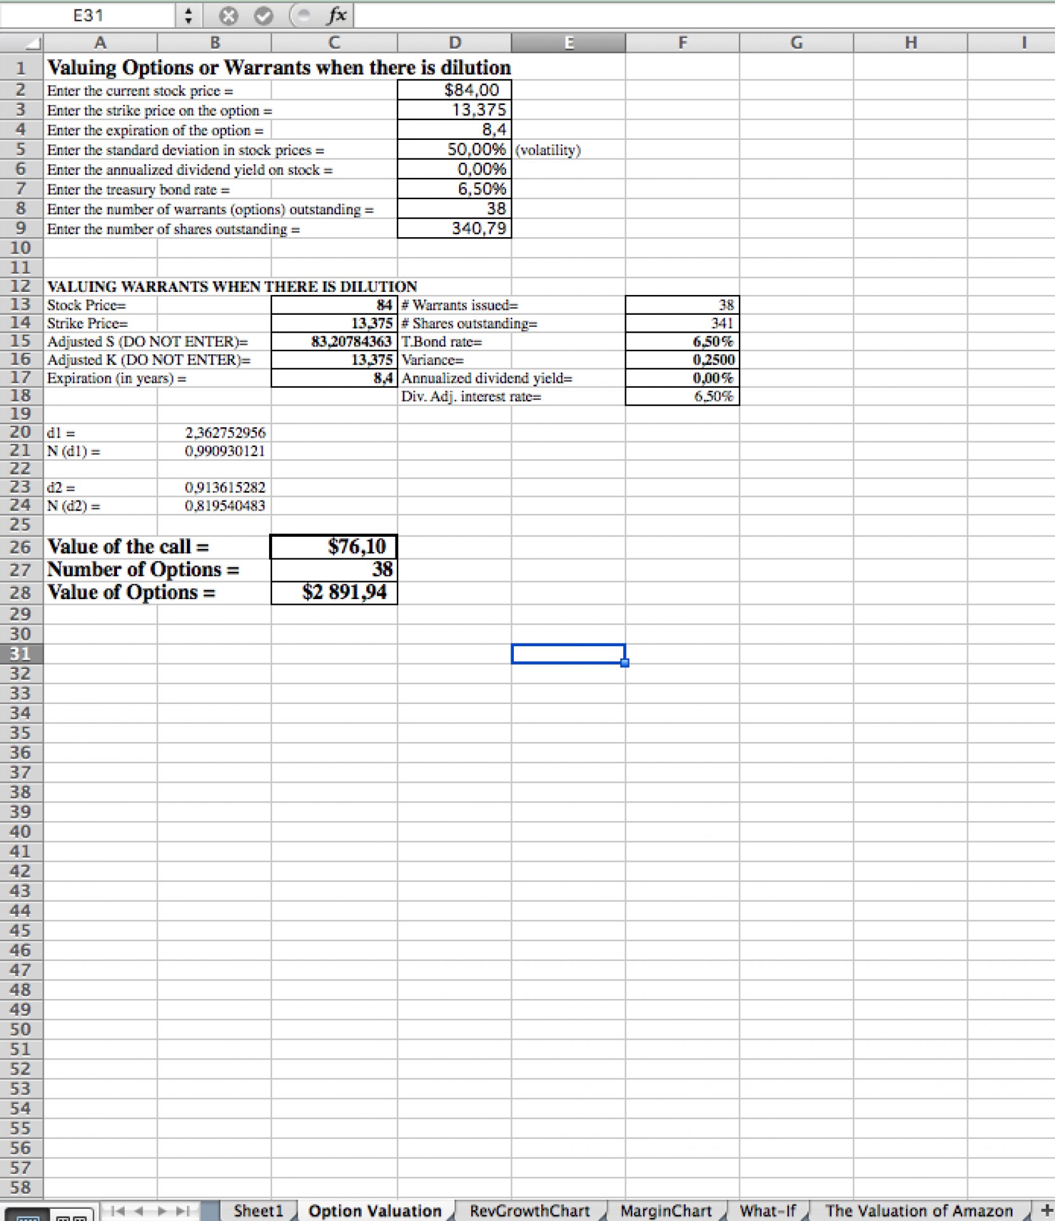The height and width of the screenshot is (1221, 1055).
Task: Select column C header
Action: 334,43
